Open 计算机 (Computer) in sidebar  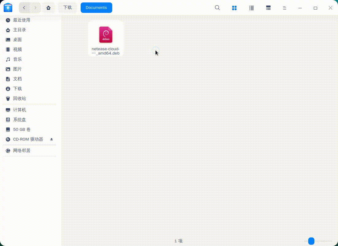pos(20,110)
